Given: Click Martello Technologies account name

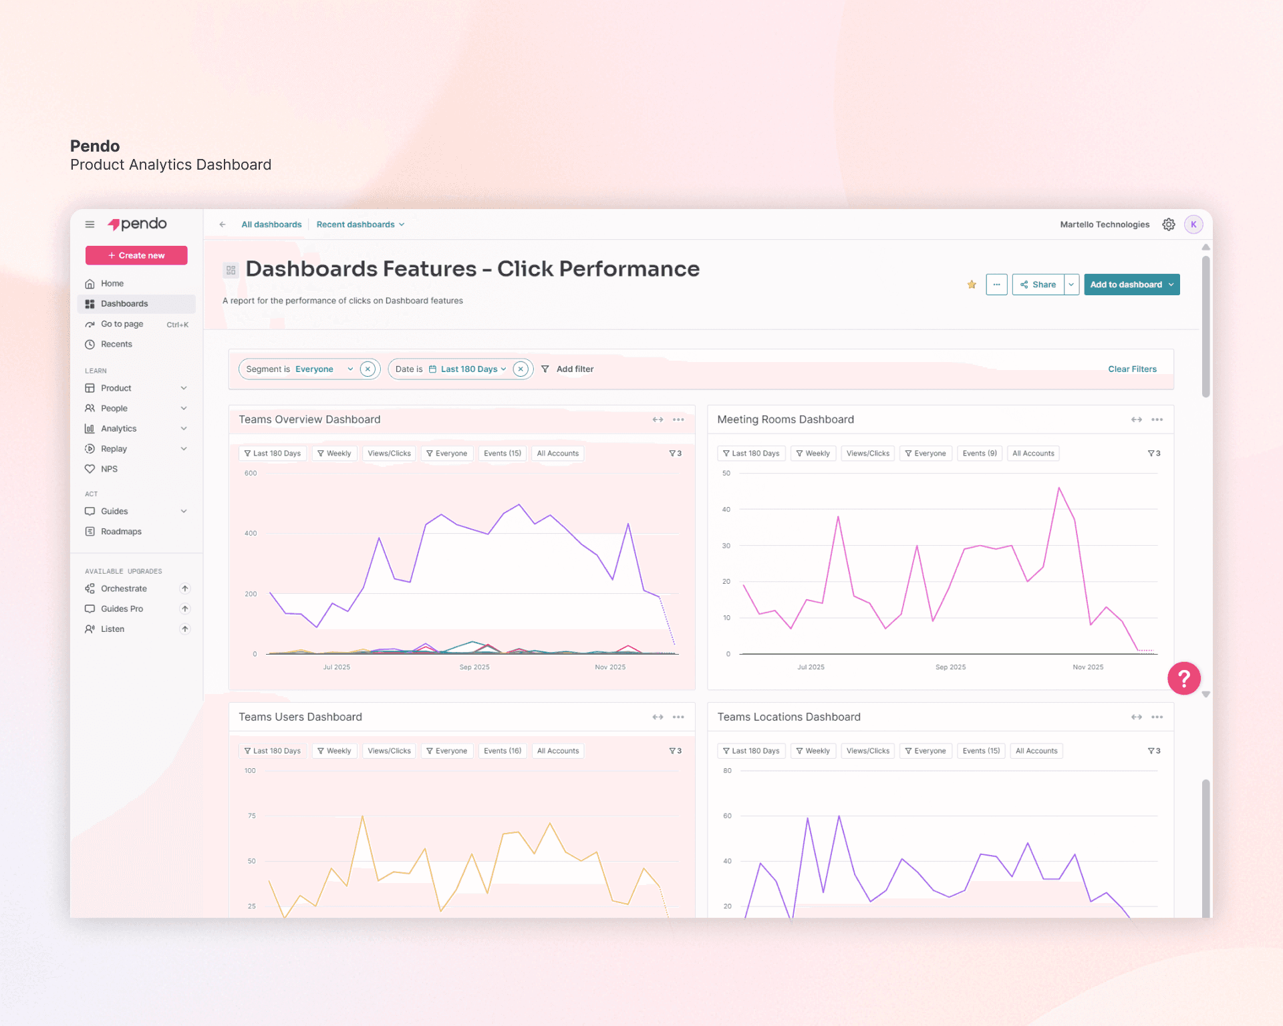Looking at the screenshot, I should click(x=1105, y=224).
